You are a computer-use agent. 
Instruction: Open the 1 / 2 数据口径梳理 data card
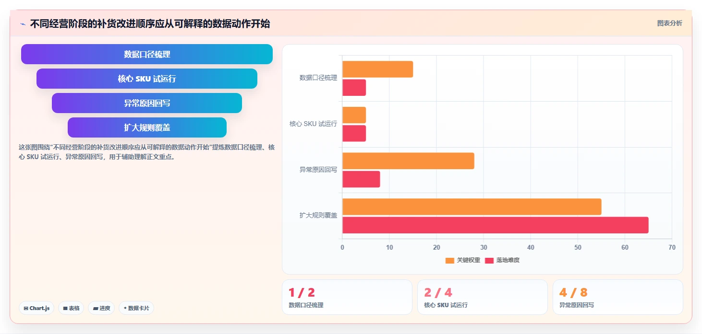tap(347, 297)
